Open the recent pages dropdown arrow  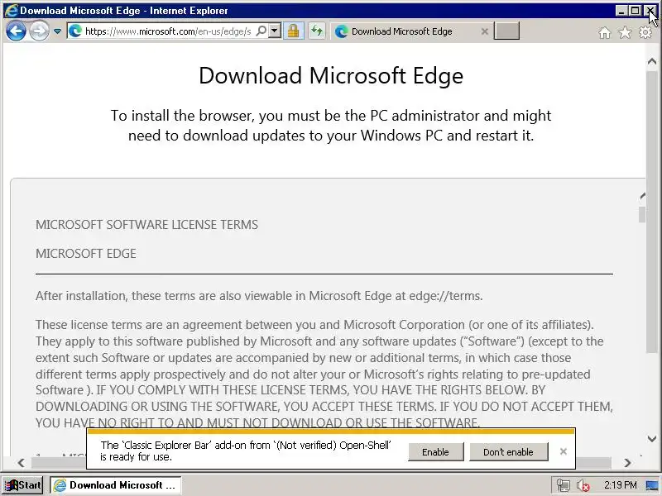57,31
